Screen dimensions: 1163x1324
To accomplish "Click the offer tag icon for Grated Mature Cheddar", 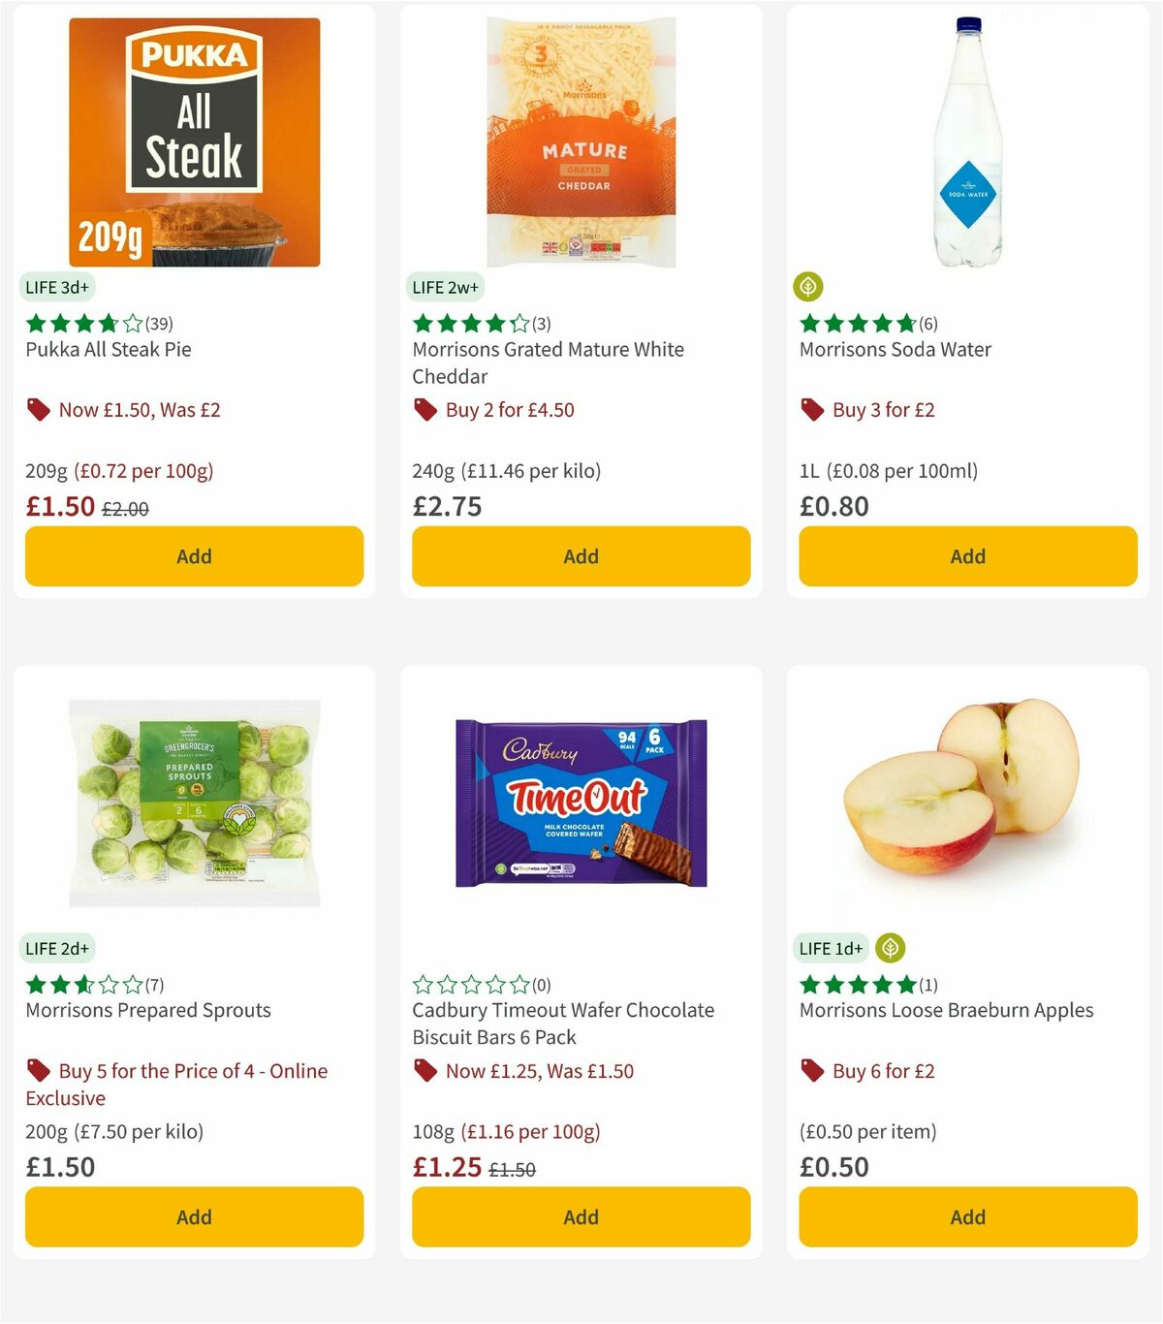I will tap(424, 409).
